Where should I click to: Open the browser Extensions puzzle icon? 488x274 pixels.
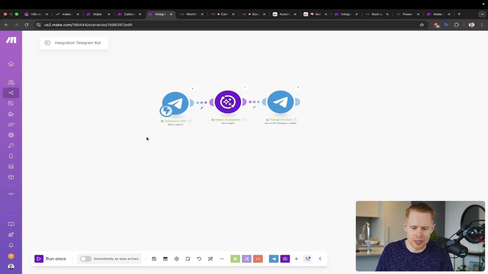[x=456, y=25]
